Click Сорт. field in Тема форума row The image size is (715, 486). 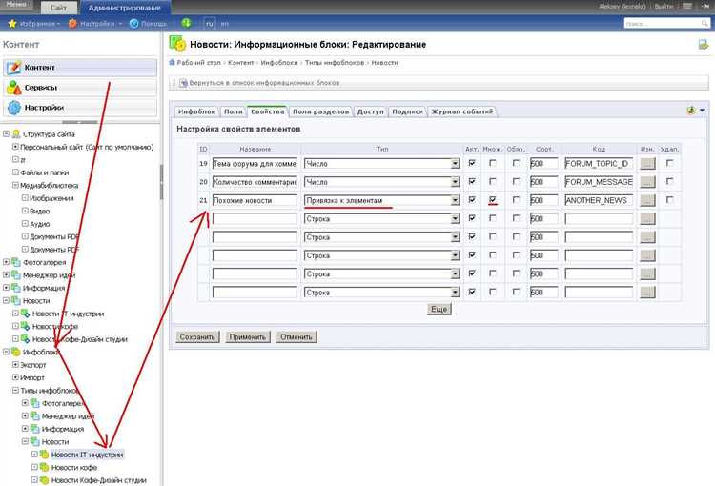click(543, 164)
